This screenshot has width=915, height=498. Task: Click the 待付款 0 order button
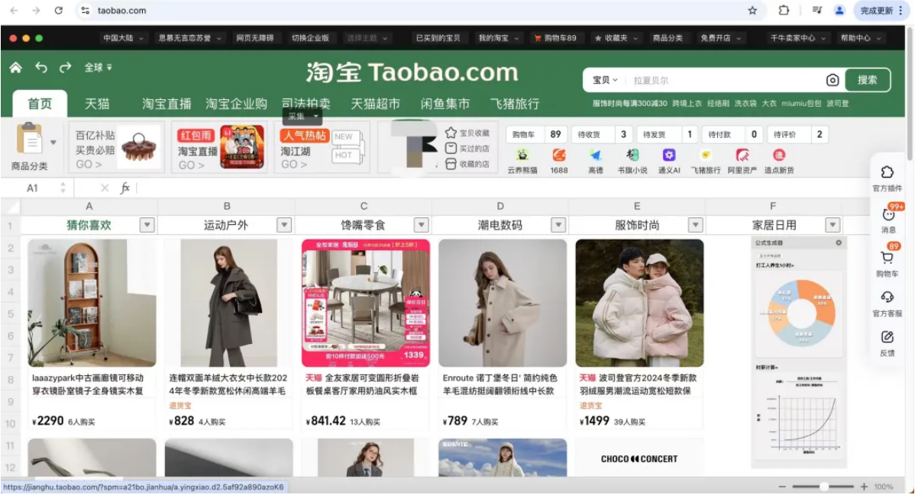click(x=733, y=134)
